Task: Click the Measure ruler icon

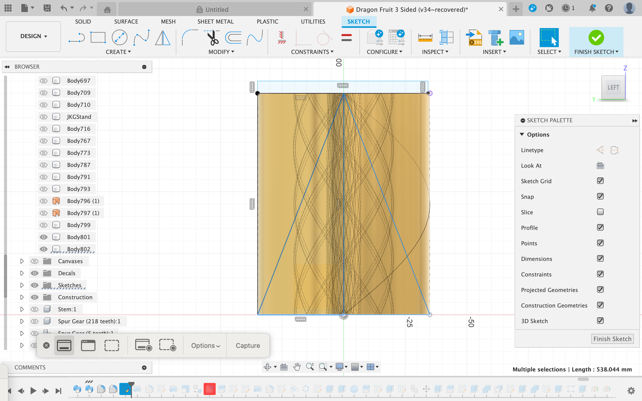Action: click(425, 37)
